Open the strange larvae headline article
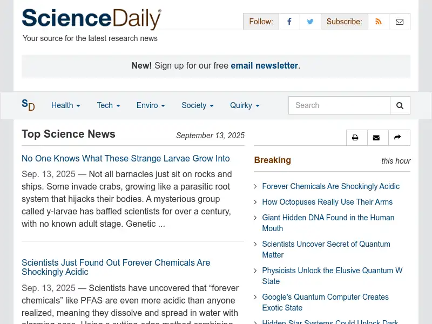432x324 pixels. click(x=126, y=158)
